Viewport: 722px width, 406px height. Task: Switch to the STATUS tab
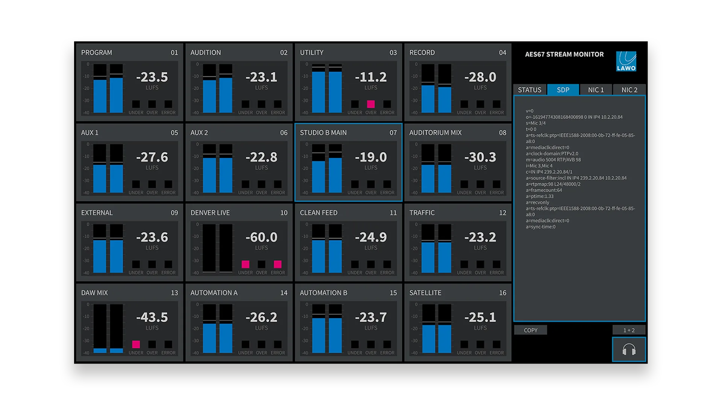[x=529, y=90]
